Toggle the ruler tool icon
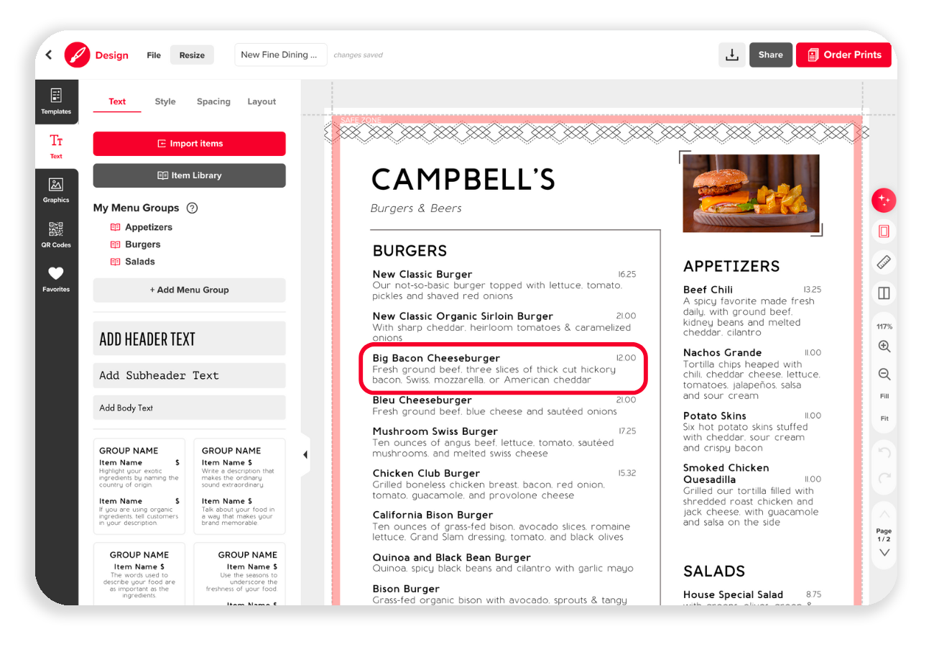The height and width of the screenshot is (647, 934). (x=884, y=262)
